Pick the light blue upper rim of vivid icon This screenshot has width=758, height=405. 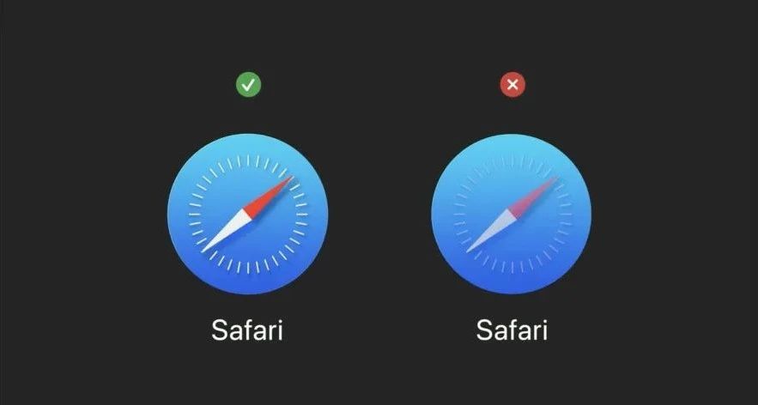(x=248, y=142)
